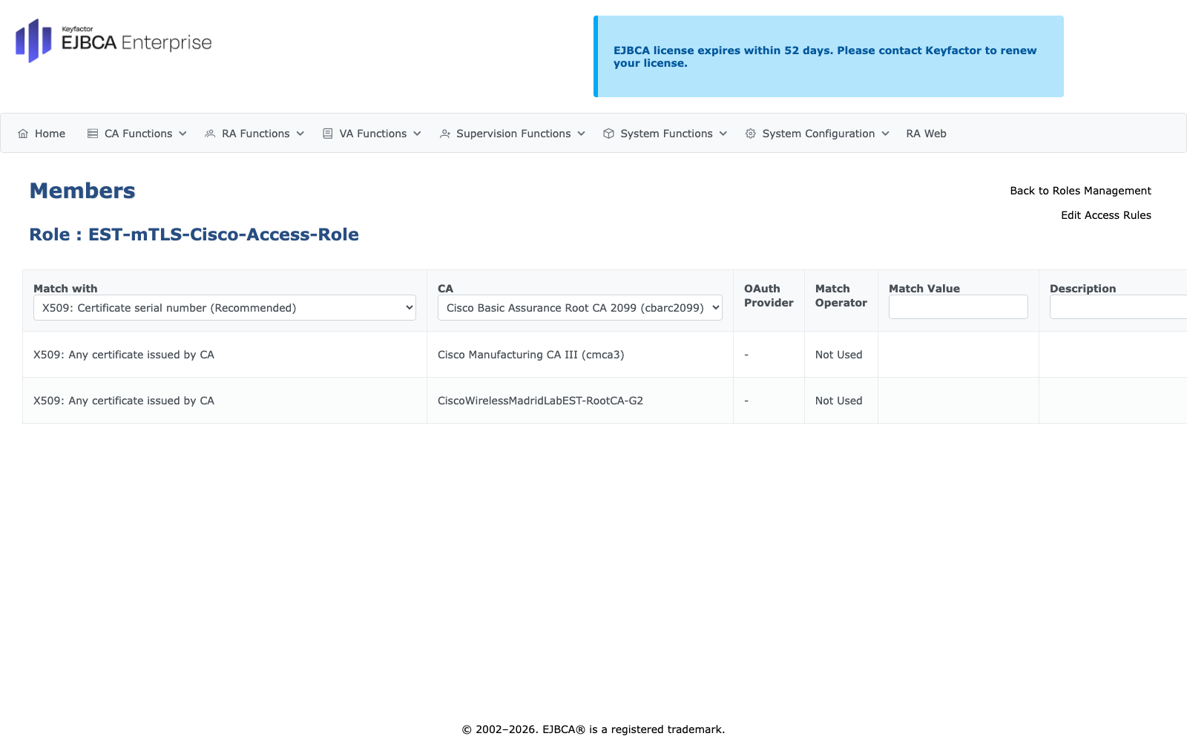Open the RA Functions menu
Image resolution: width=1187 pixels, height=742 pixels.
[x=255, y=134]
